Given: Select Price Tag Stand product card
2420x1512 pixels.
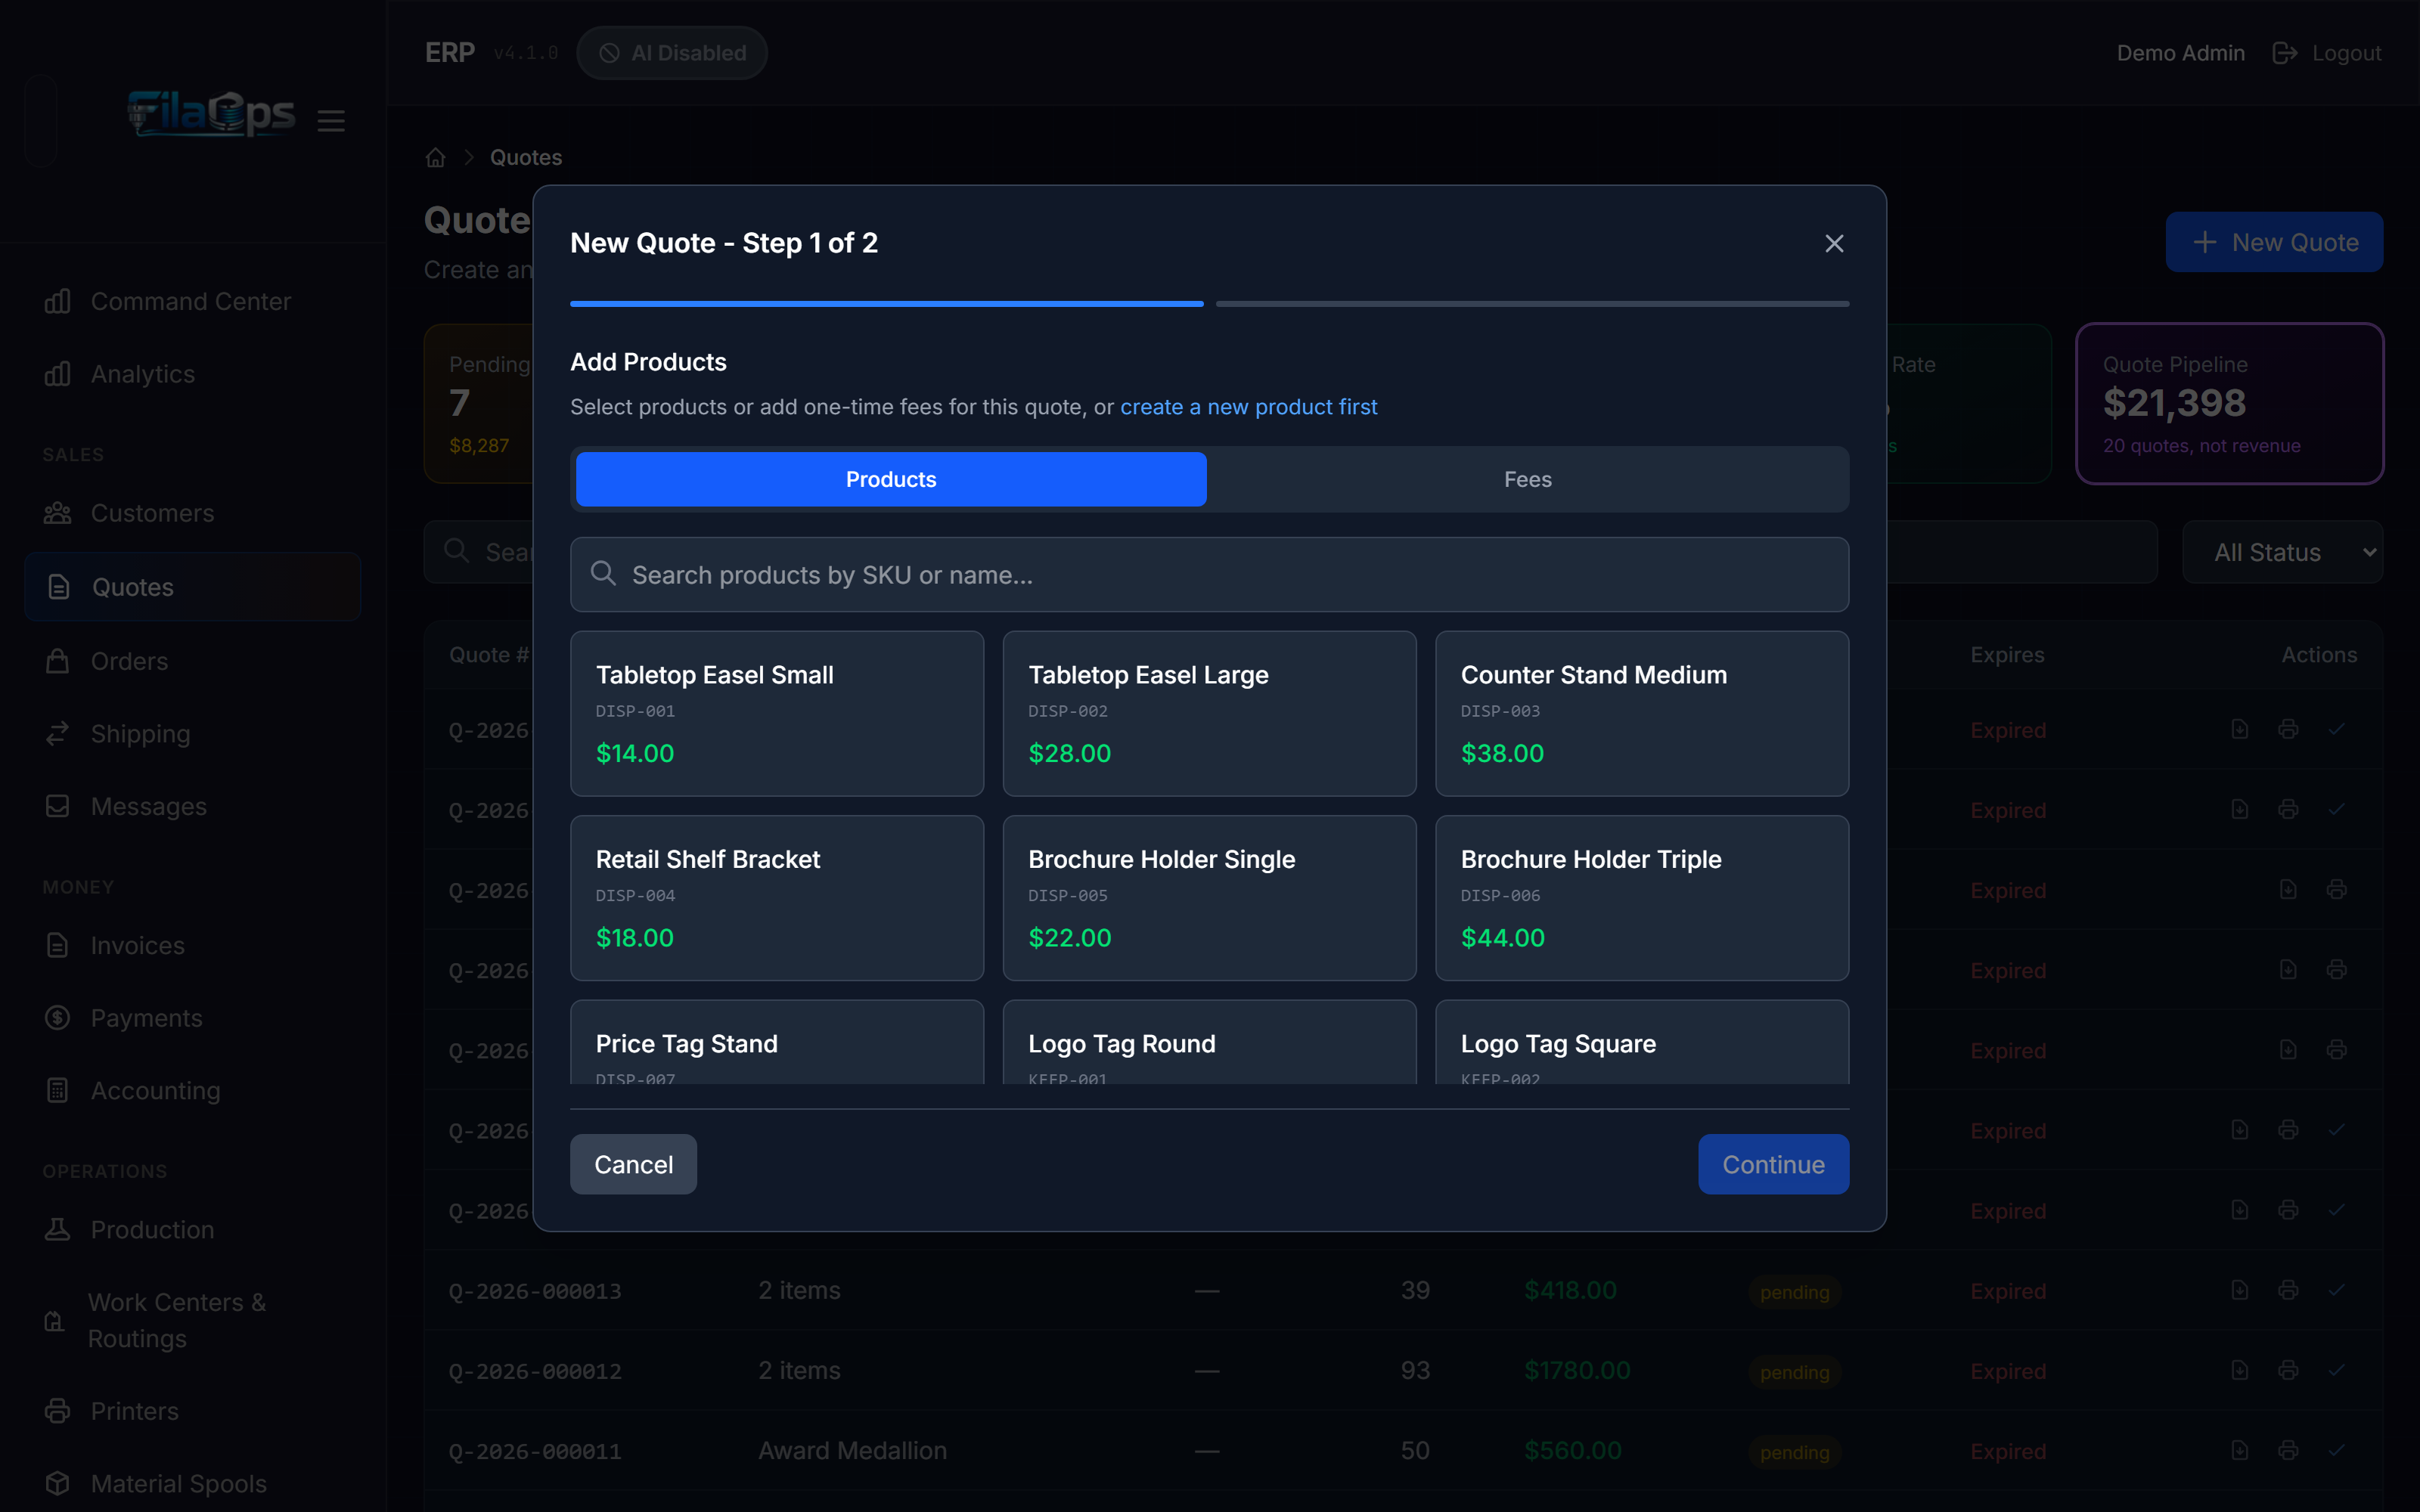Looking at the screenshot, I should [x=777, y=1042].
